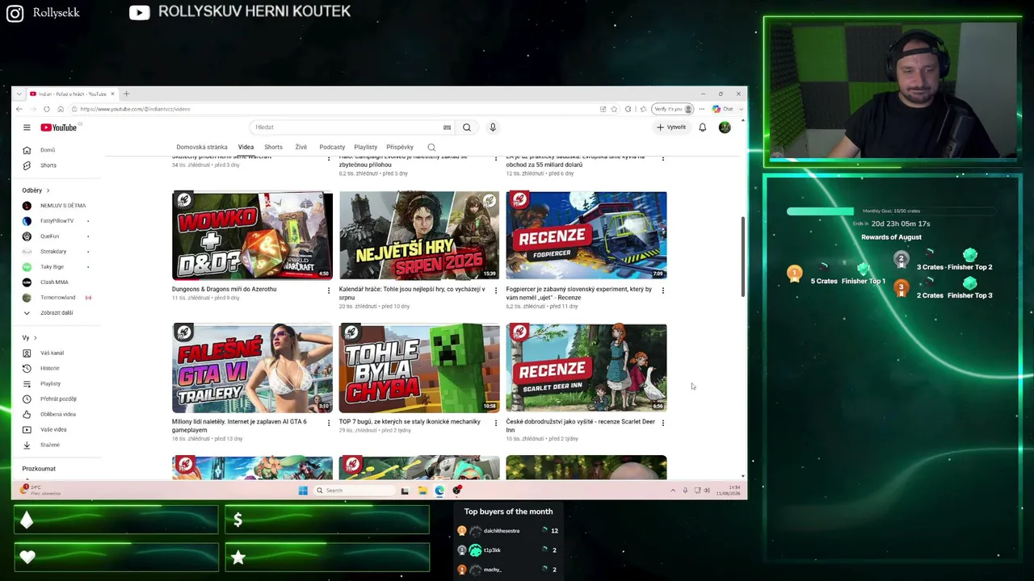Open the browser home page
1034x581 pixels.
point(60,109)
